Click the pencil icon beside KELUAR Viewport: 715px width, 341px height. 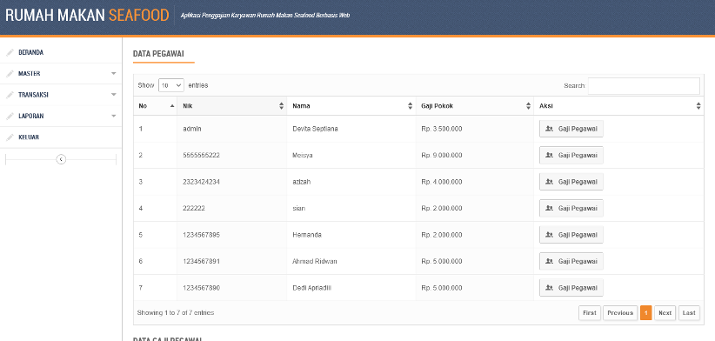coord(10,137)
